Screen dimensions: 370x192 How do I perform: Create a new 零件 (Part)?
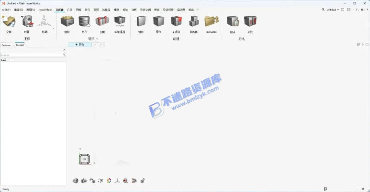click(159, 21)
